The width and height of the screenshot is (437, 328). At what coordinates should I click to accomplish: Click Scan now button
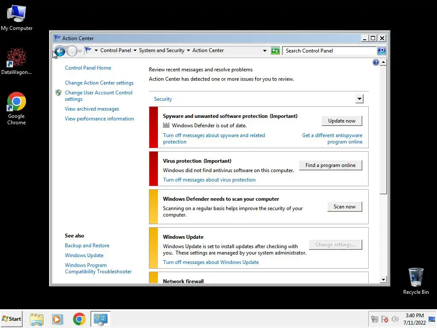pos(344,207)
